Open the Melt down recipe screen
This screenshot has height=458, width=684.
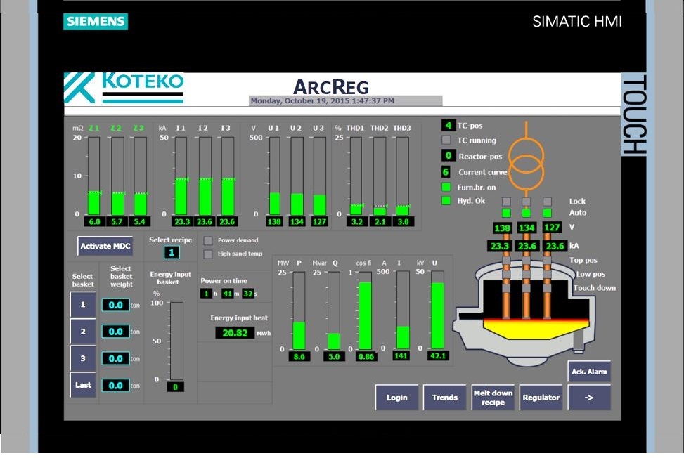[493, 398]
